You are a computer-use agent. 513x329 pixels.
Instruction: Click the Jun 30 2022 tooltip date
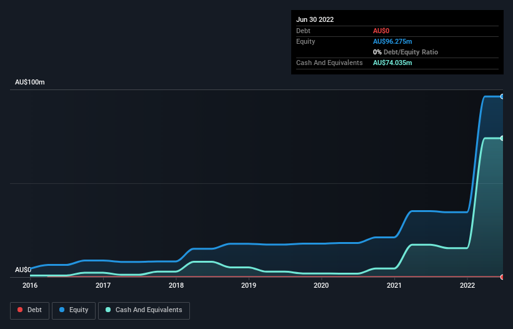click(x=315, y=19)
